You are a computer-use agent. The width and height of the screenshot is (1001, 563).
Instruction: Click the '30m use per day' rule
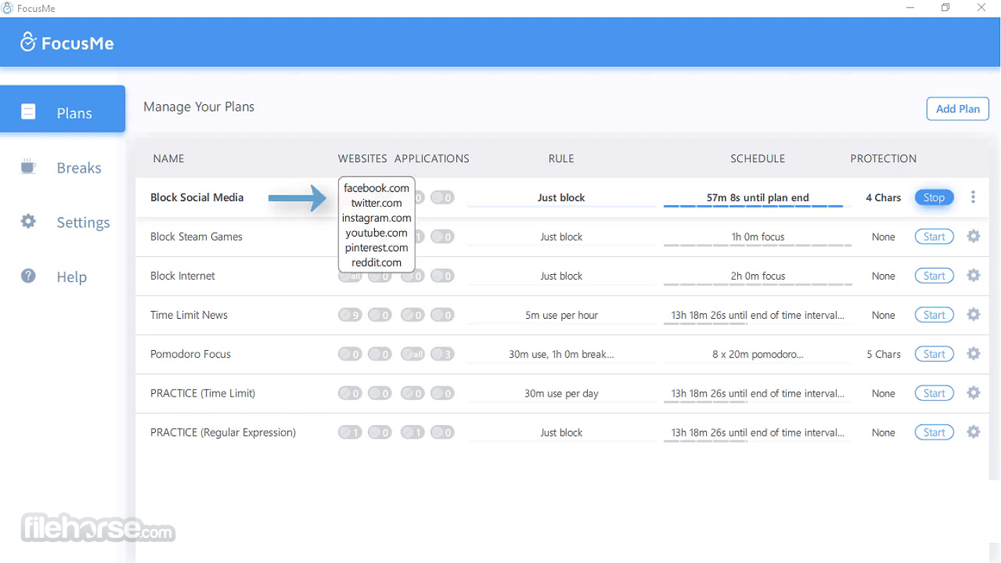(561, 393)
